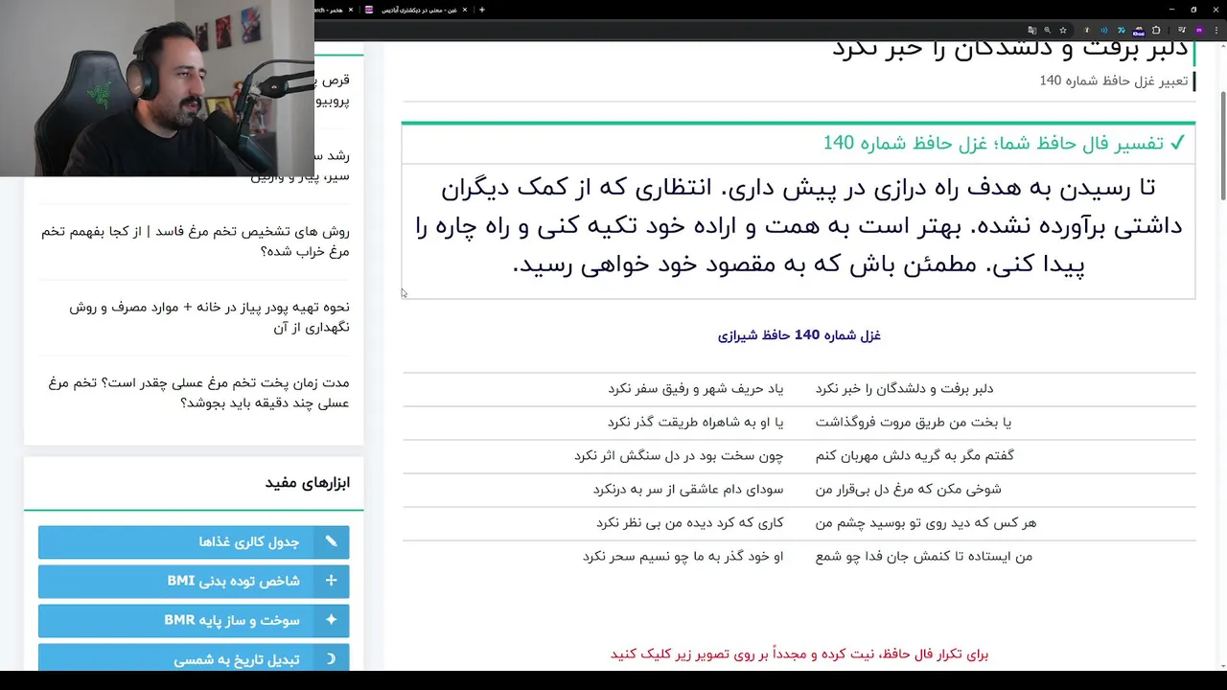Click the pencil icon on جدول کالری غذاها

331,541
